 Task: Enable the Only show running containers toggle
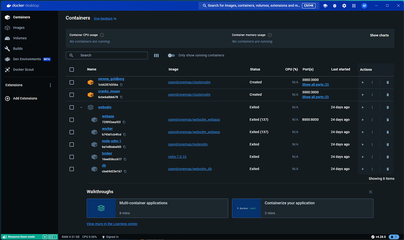pyautogui.click(x=171, y=55)
